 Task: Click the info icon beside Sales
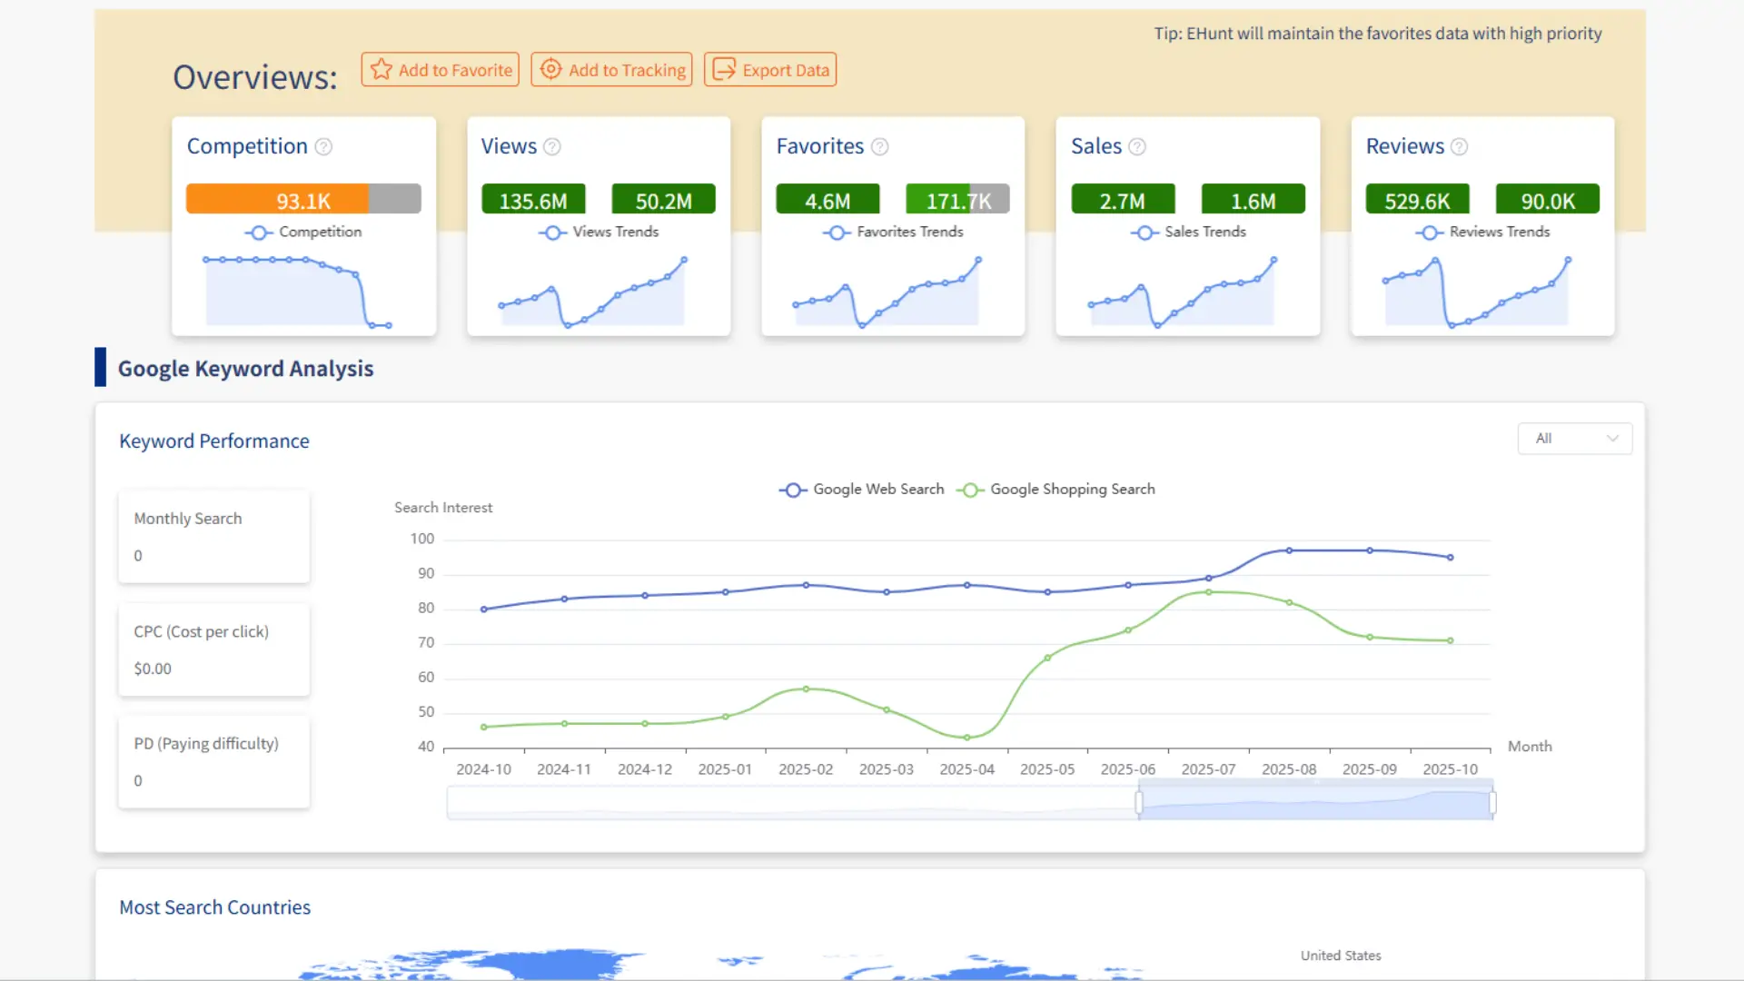(x=1136, y=146)
